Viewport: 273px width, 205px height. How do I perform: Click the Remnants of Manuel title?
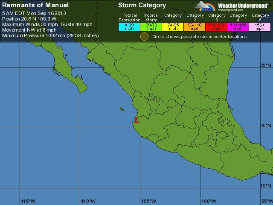[35, 5]
